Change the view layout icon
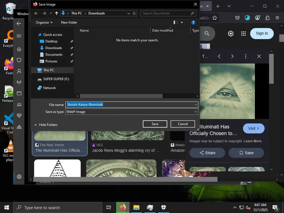Viewport: 284px width, 213px height. 176,22
